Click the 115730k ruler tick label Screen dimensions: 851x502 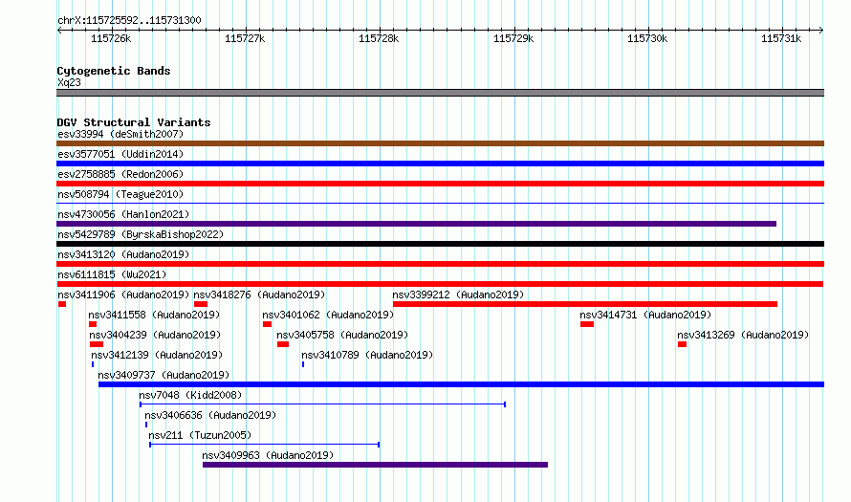pos(647,38)
